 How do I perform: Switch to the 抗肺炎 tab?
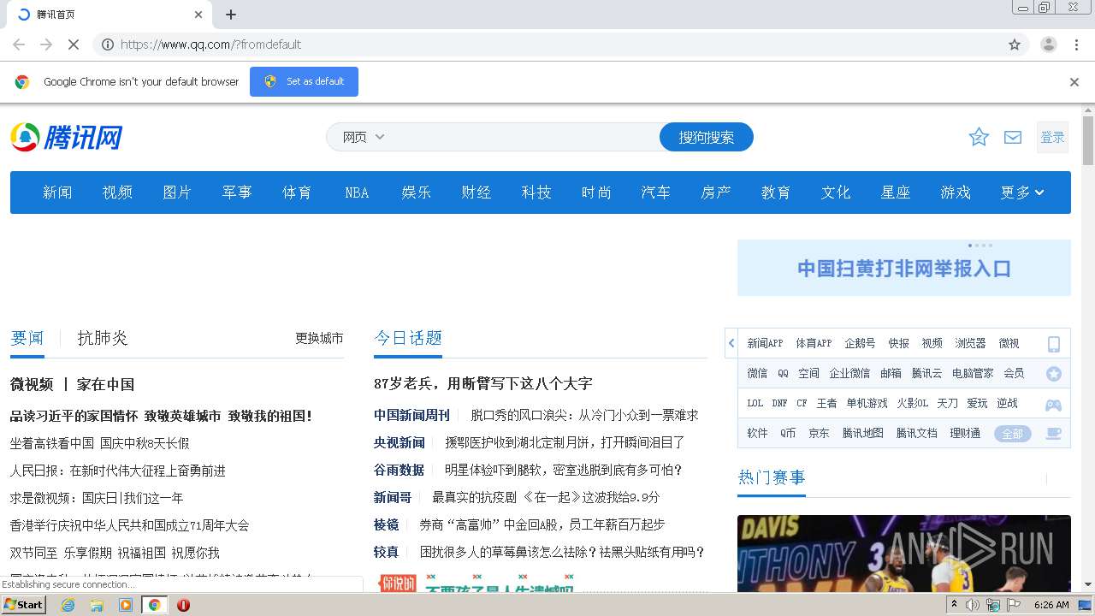[103, 338]
